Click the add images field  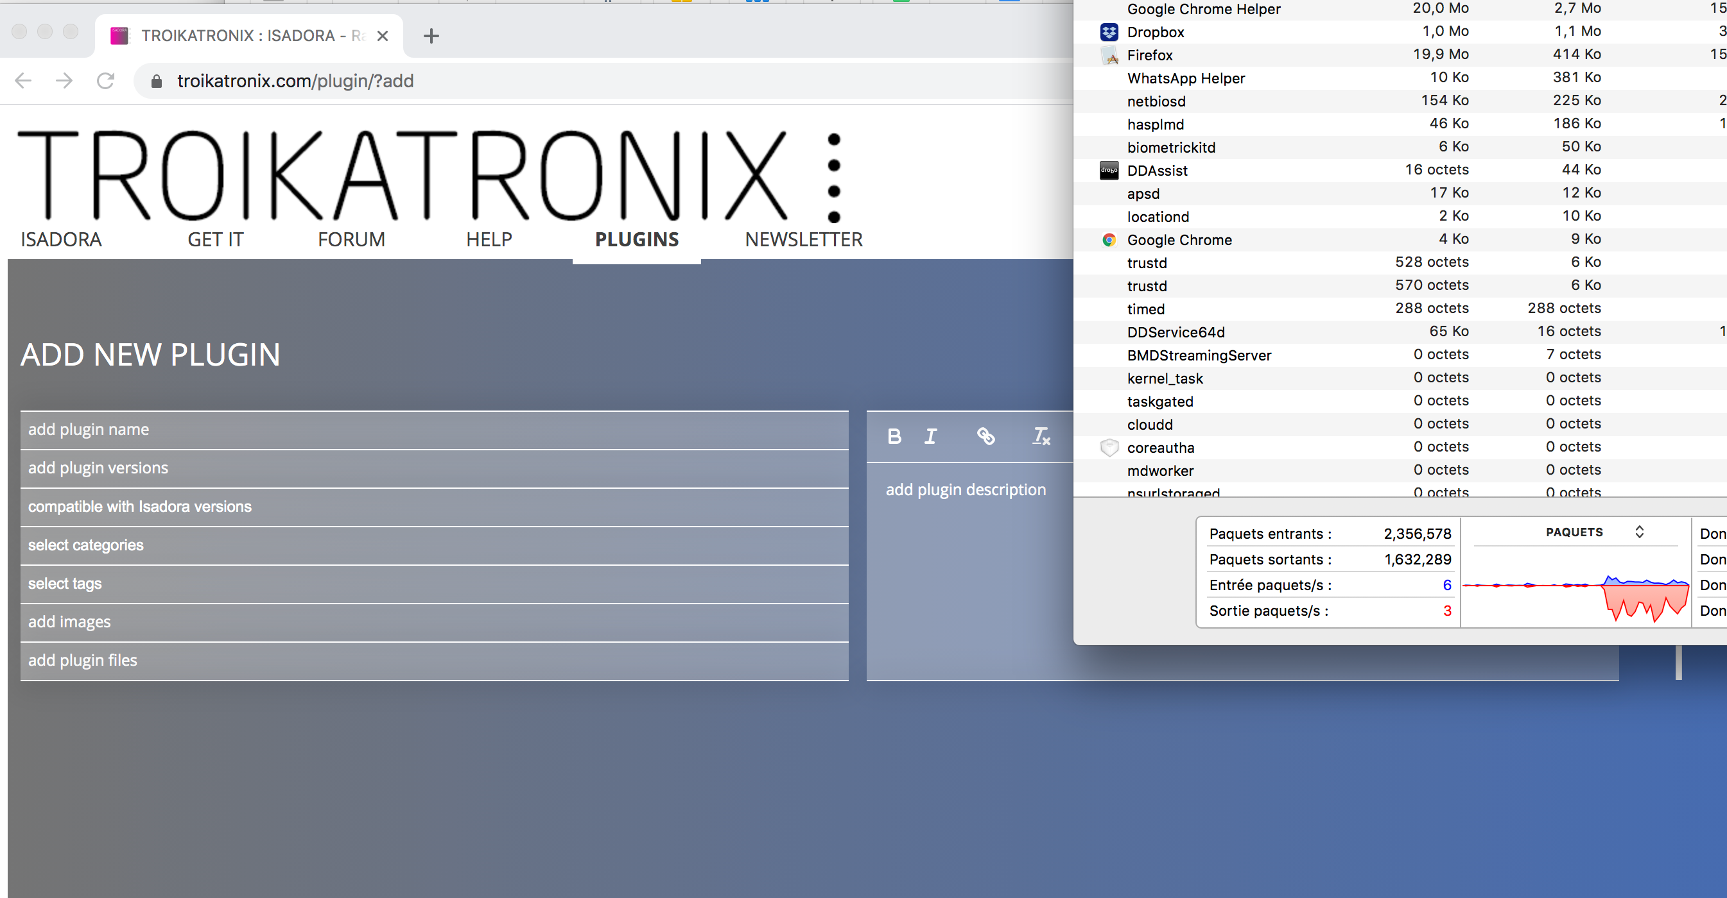(435, 622)
